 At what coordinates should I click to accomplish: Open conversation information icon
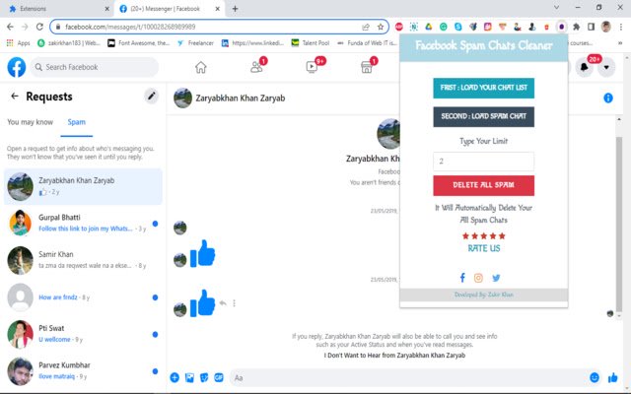608,98
